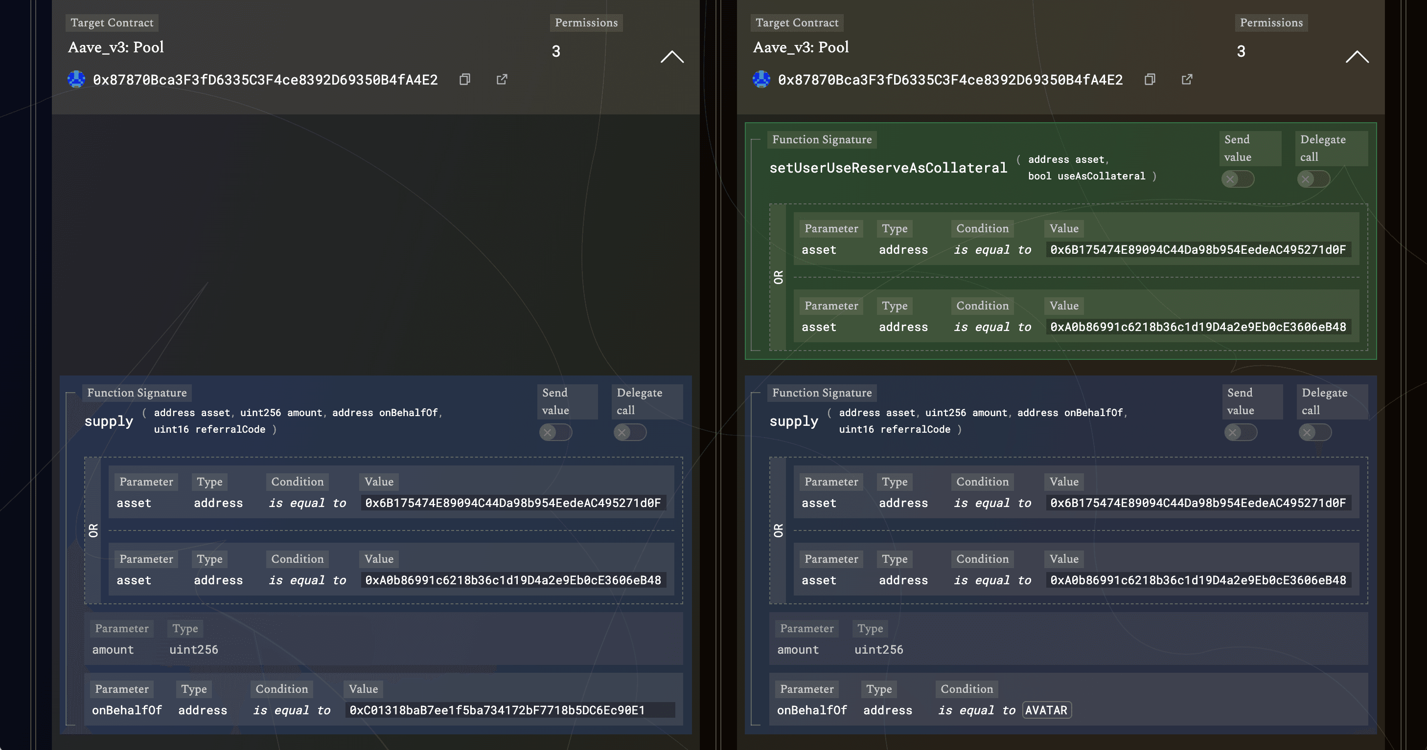Click the OR label in setUserUseReserveAsCollateral conditions
The height and width of the screenshot is (750, 1427).
(778, 277)
